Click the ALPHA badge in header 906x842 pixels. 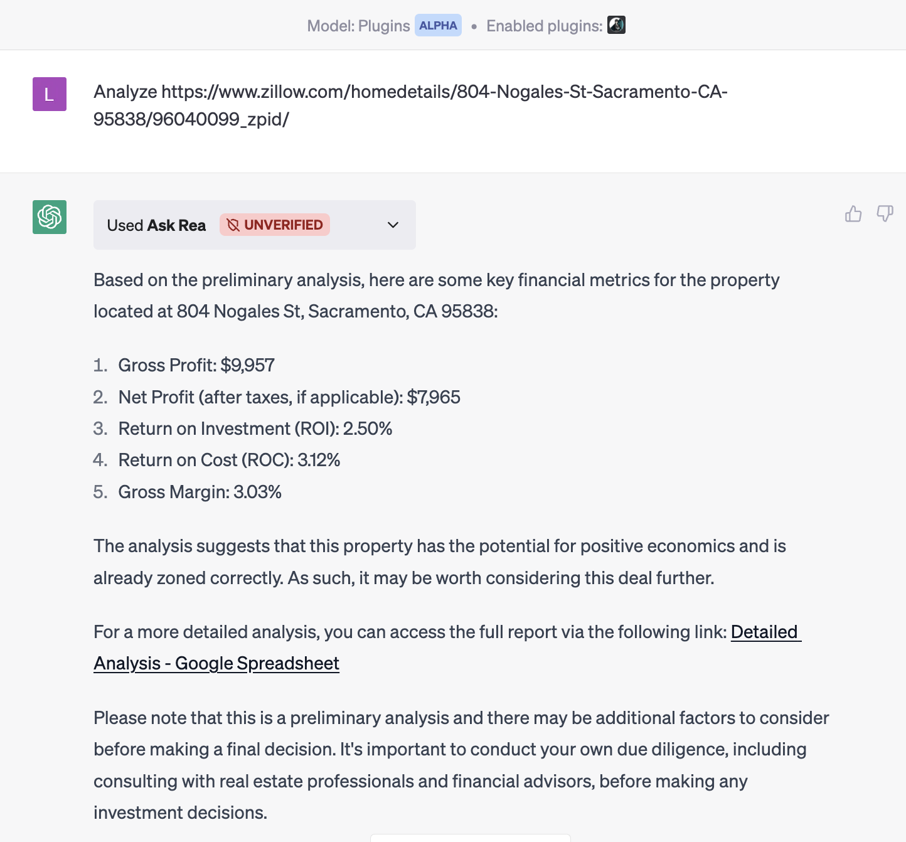tap(438, 26)
